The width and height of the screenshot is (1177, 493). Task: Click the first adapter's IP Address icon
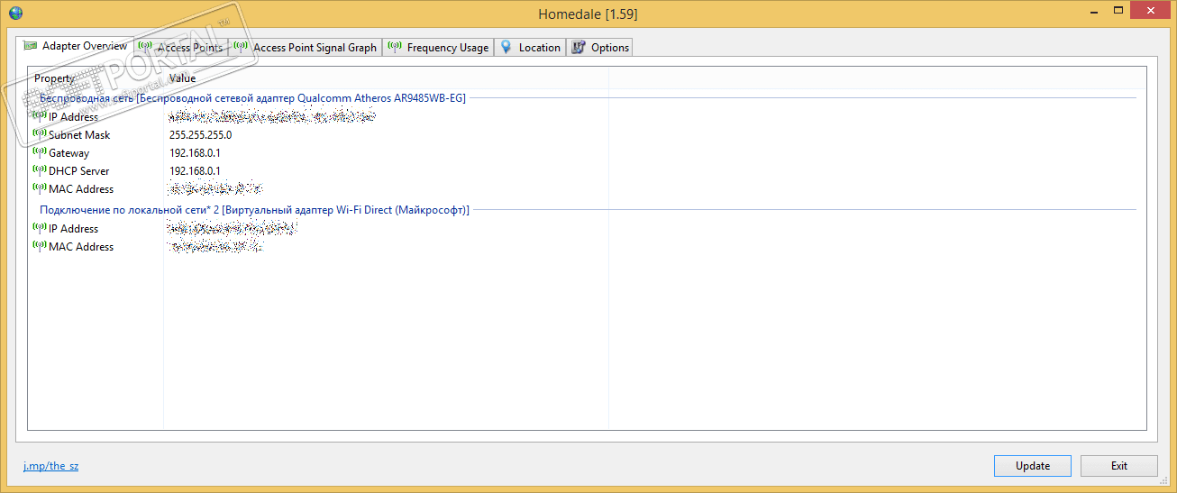click(39, 115)
